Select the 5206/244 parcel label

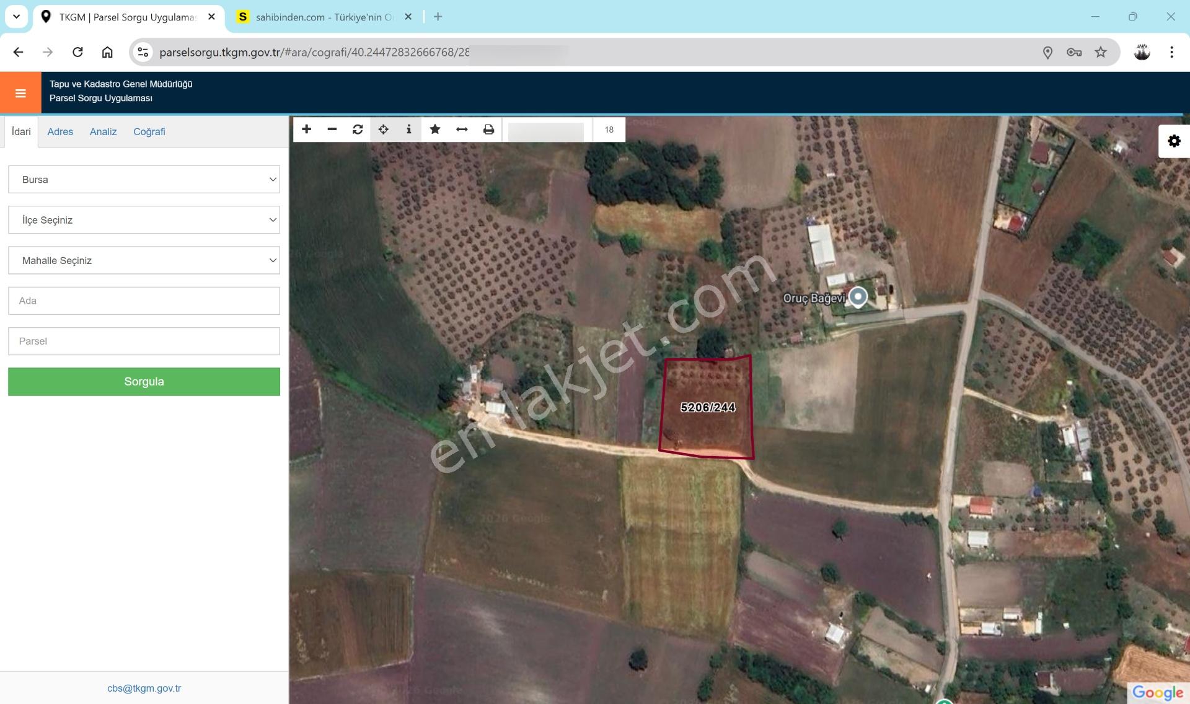(x=708, y=407)
